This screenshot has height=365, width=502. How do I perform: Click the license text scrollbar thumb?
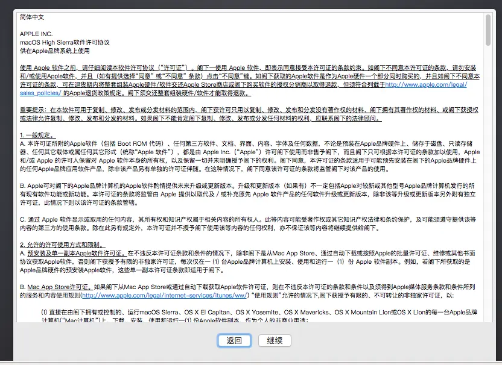coord(488,30)
